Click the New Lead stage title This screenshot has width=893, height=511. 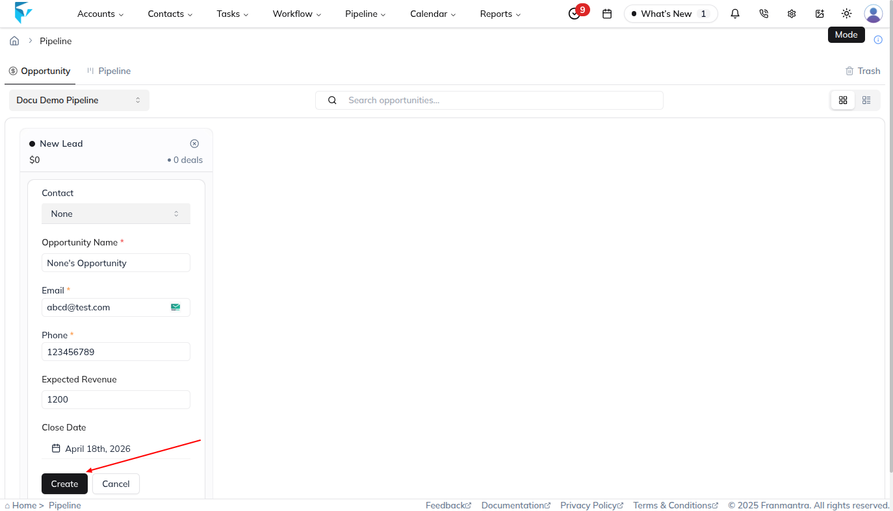61,143
